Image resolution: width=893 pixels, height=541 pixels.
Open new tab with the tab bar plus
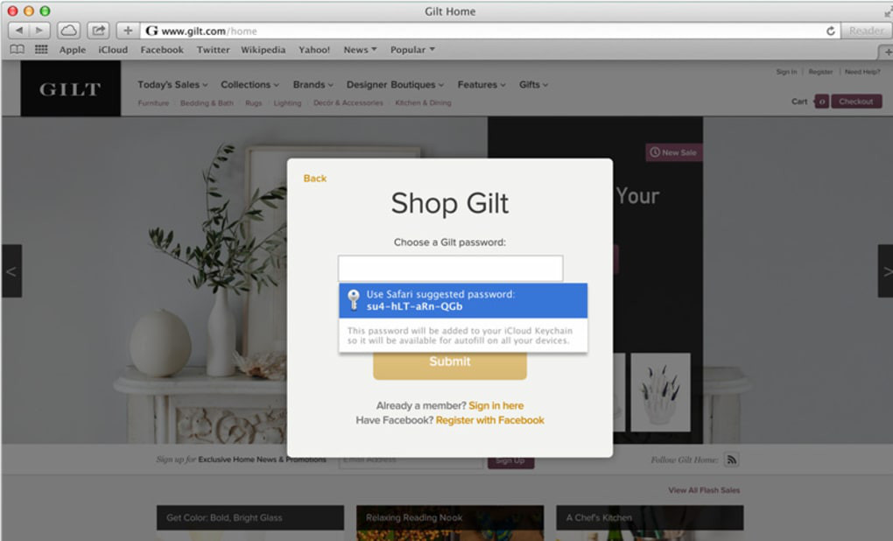(887, 52)
